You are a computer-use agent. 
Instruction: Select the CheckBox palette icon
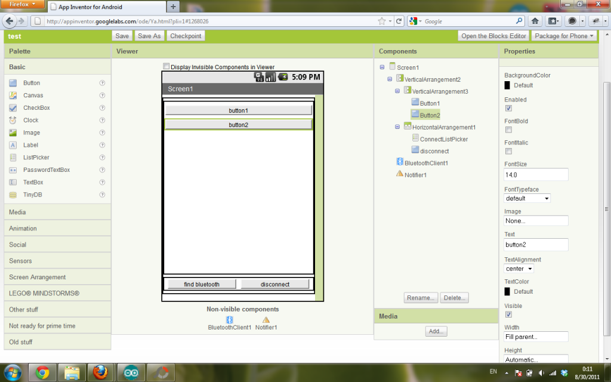click(13, 108)
